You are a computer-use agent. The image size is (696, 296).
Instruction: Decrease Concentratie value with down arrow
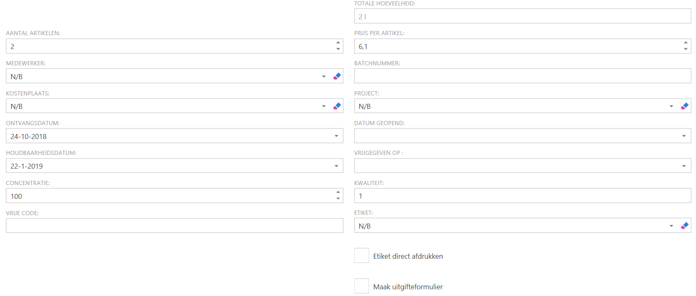pyautogui.click(x=338, y=199)
